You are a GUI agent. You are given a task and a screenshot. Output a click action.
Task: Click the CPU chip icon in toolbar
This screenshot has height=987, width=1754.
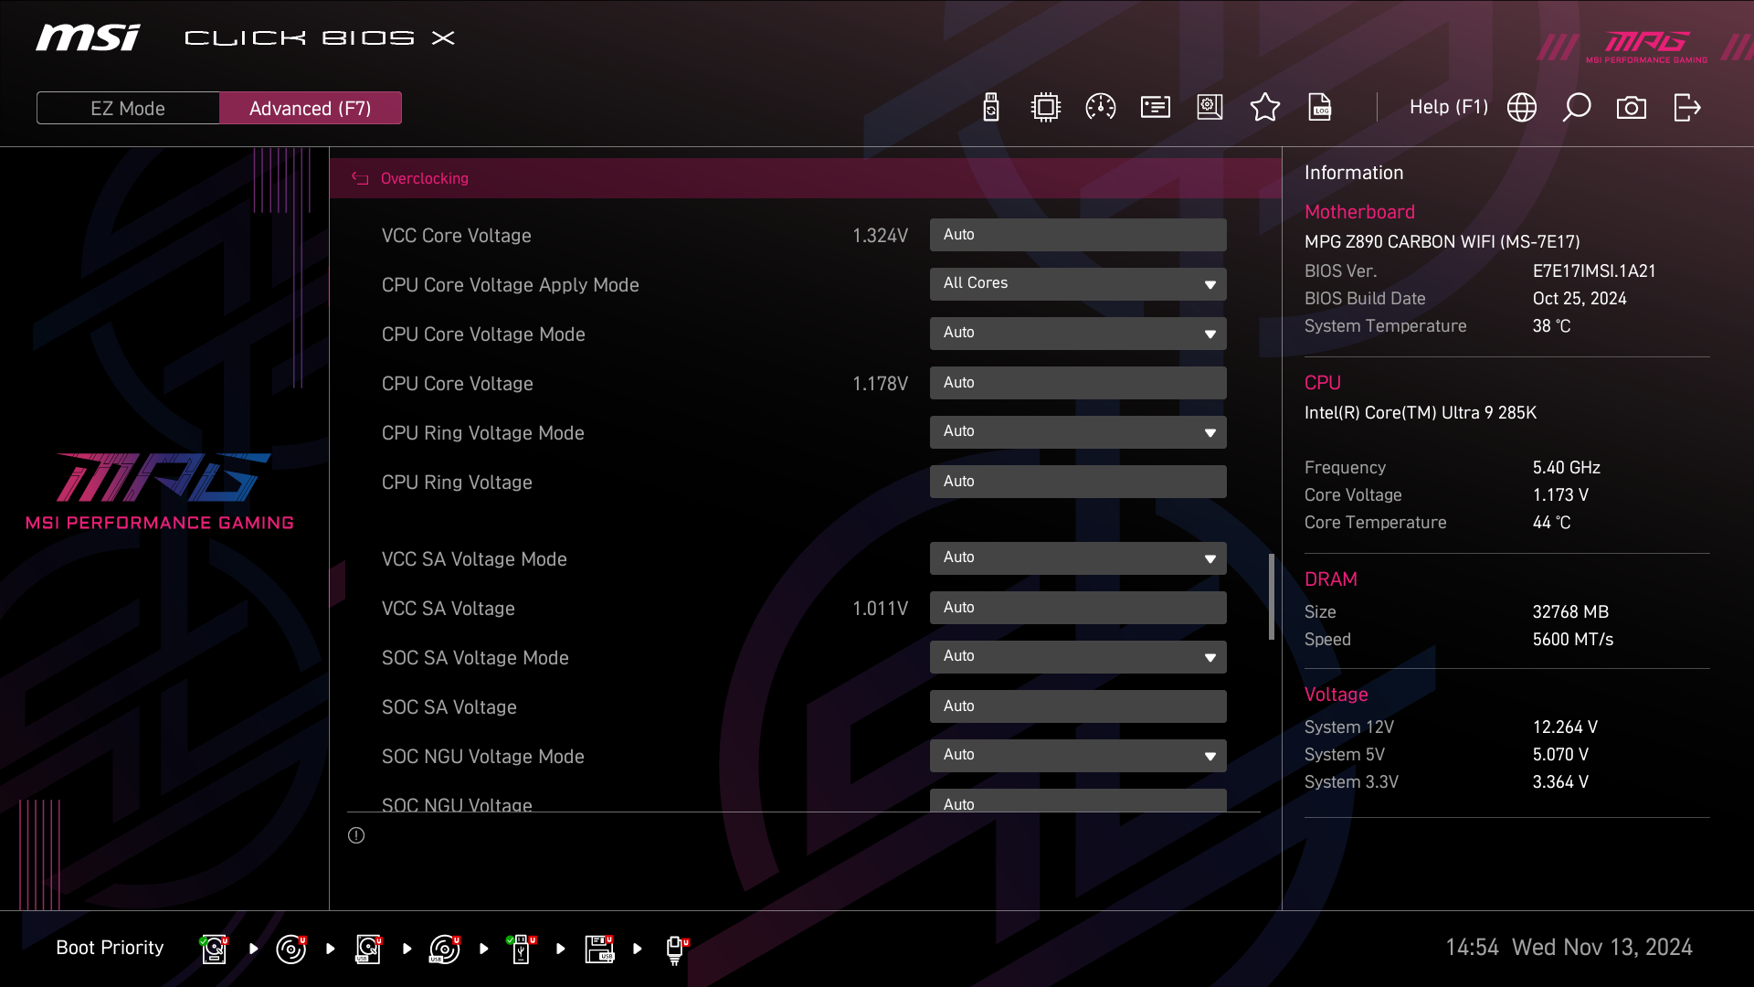(1045, 108)
